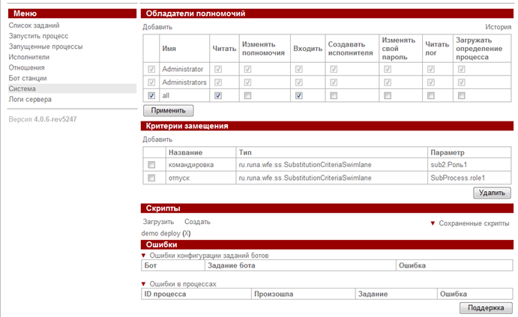Select the Система menu item
Viewport: 518px width, 317px height.
point(72,88)
